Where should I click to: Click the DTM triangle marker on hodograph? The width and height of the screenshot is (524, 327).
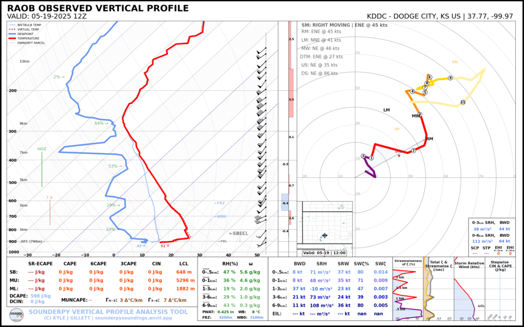tap(399, 155)
